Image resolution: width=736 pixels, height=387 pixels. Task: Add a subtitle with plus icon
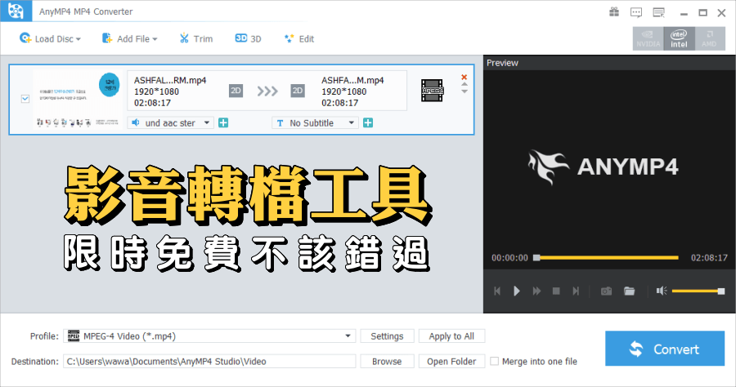368,122
